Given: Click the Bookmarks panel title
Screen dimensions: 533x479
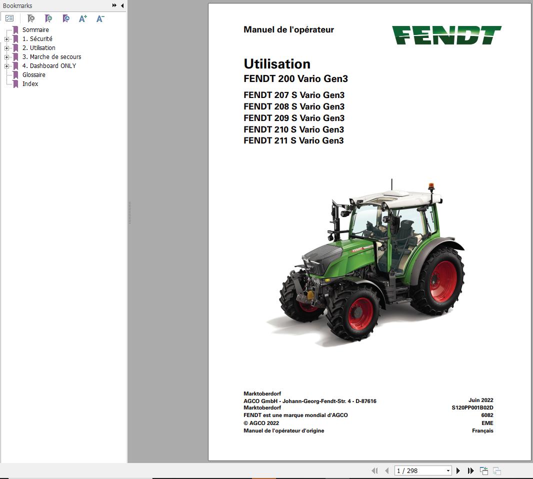Looking at the screenshot, I should (x=17, y=6).
